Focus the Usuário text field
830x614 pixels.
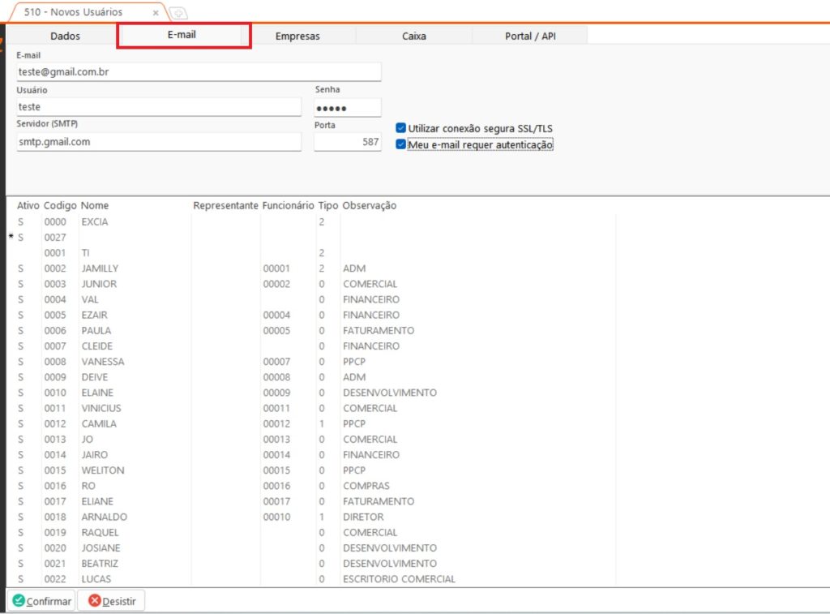(x=159, y=107)
